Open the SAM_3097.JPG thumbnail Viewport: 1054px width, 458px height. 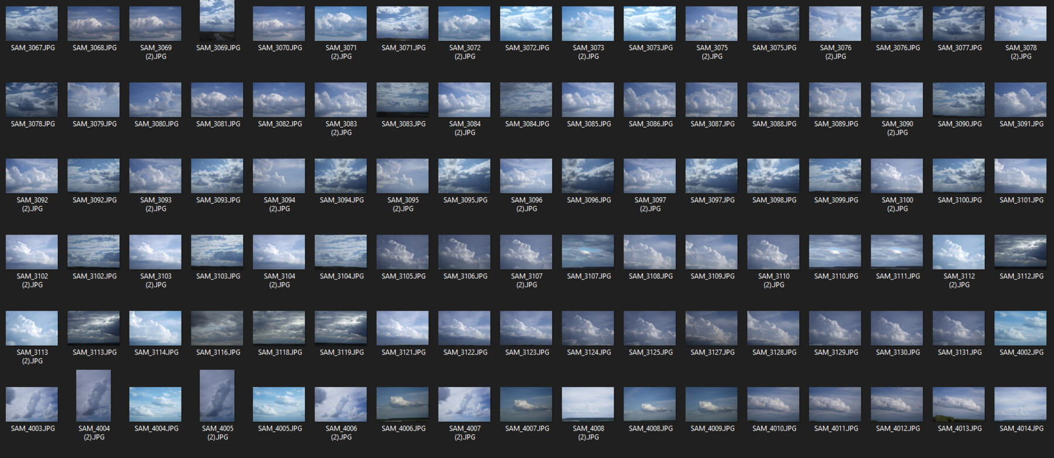coord(711,175)
